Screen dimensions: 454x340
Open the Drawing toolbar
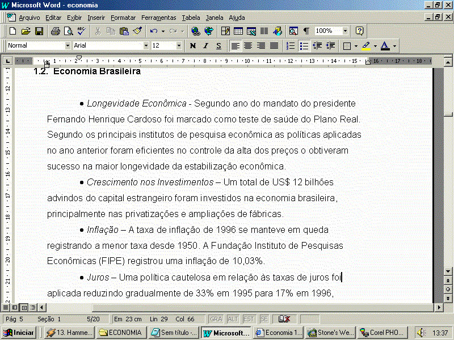(277, 31)
